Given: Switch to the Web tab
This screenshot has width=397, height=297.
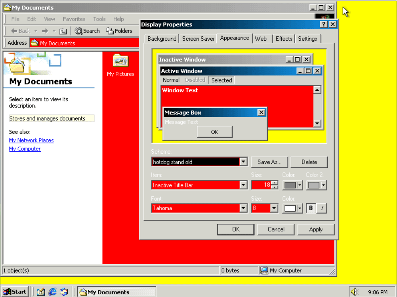Looking at the screenshot, I should coord(261,39).
